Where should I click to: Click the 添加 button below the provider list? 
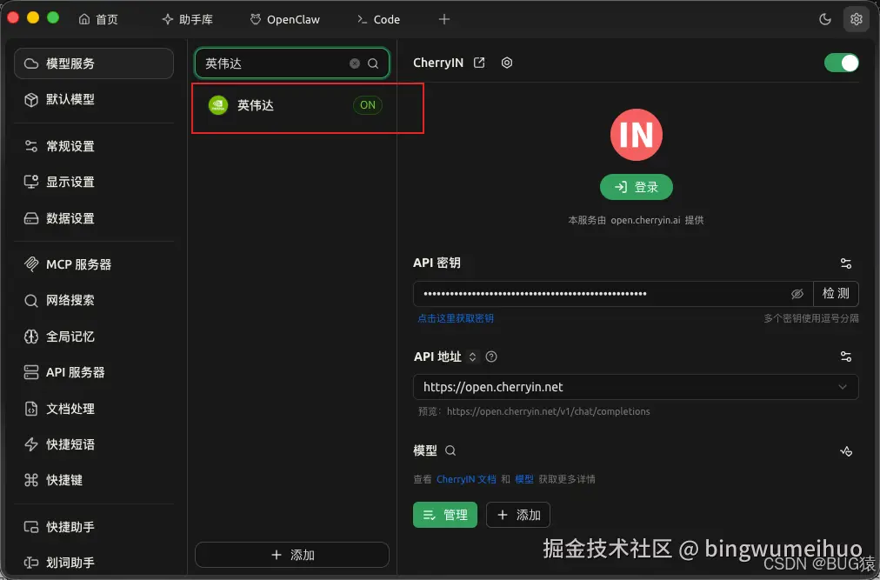coord(291,555)
